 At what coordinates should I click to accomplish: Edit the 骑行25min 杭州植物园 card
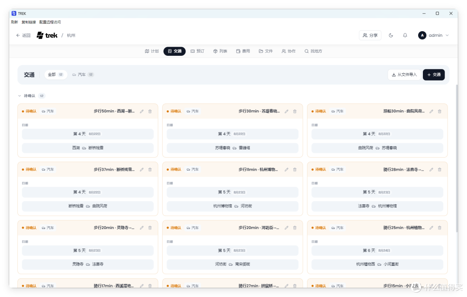click(x=431, y=228)
